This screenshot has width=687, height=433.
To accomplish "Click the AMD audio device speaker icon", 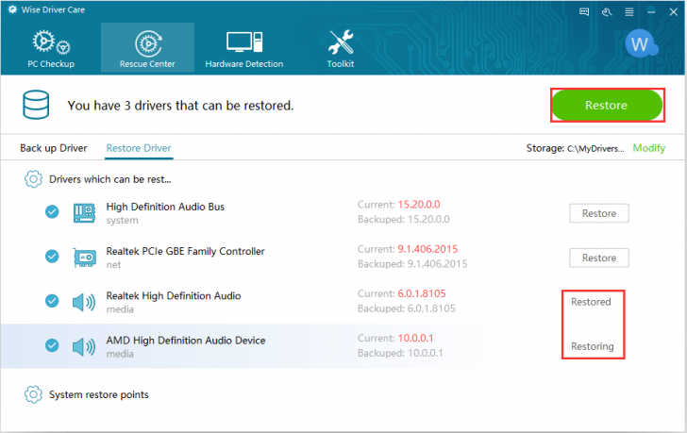I will 84,346.
